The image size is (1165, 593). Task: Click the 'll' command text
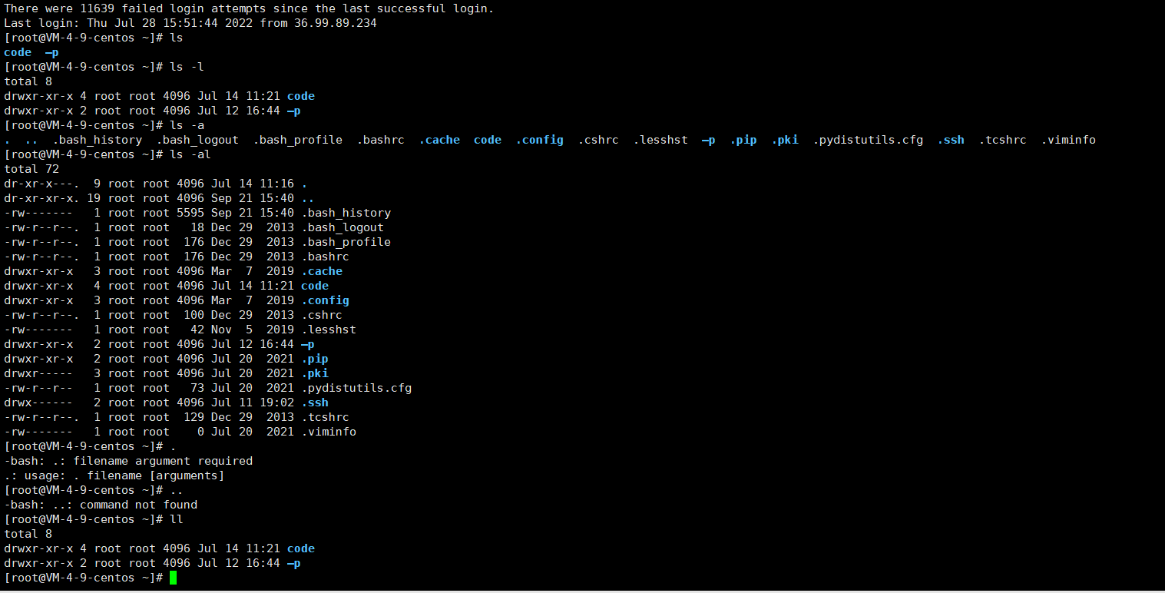tap(177, 519)
